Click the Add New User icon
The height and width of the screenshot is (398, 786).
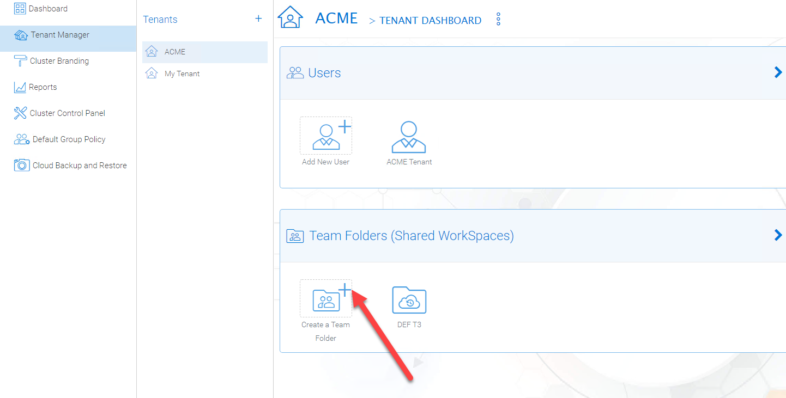(326, 136)
